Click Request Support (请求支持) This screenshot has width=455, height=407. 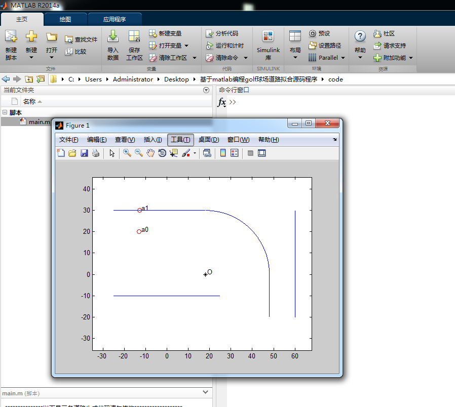tap(390, 46)
